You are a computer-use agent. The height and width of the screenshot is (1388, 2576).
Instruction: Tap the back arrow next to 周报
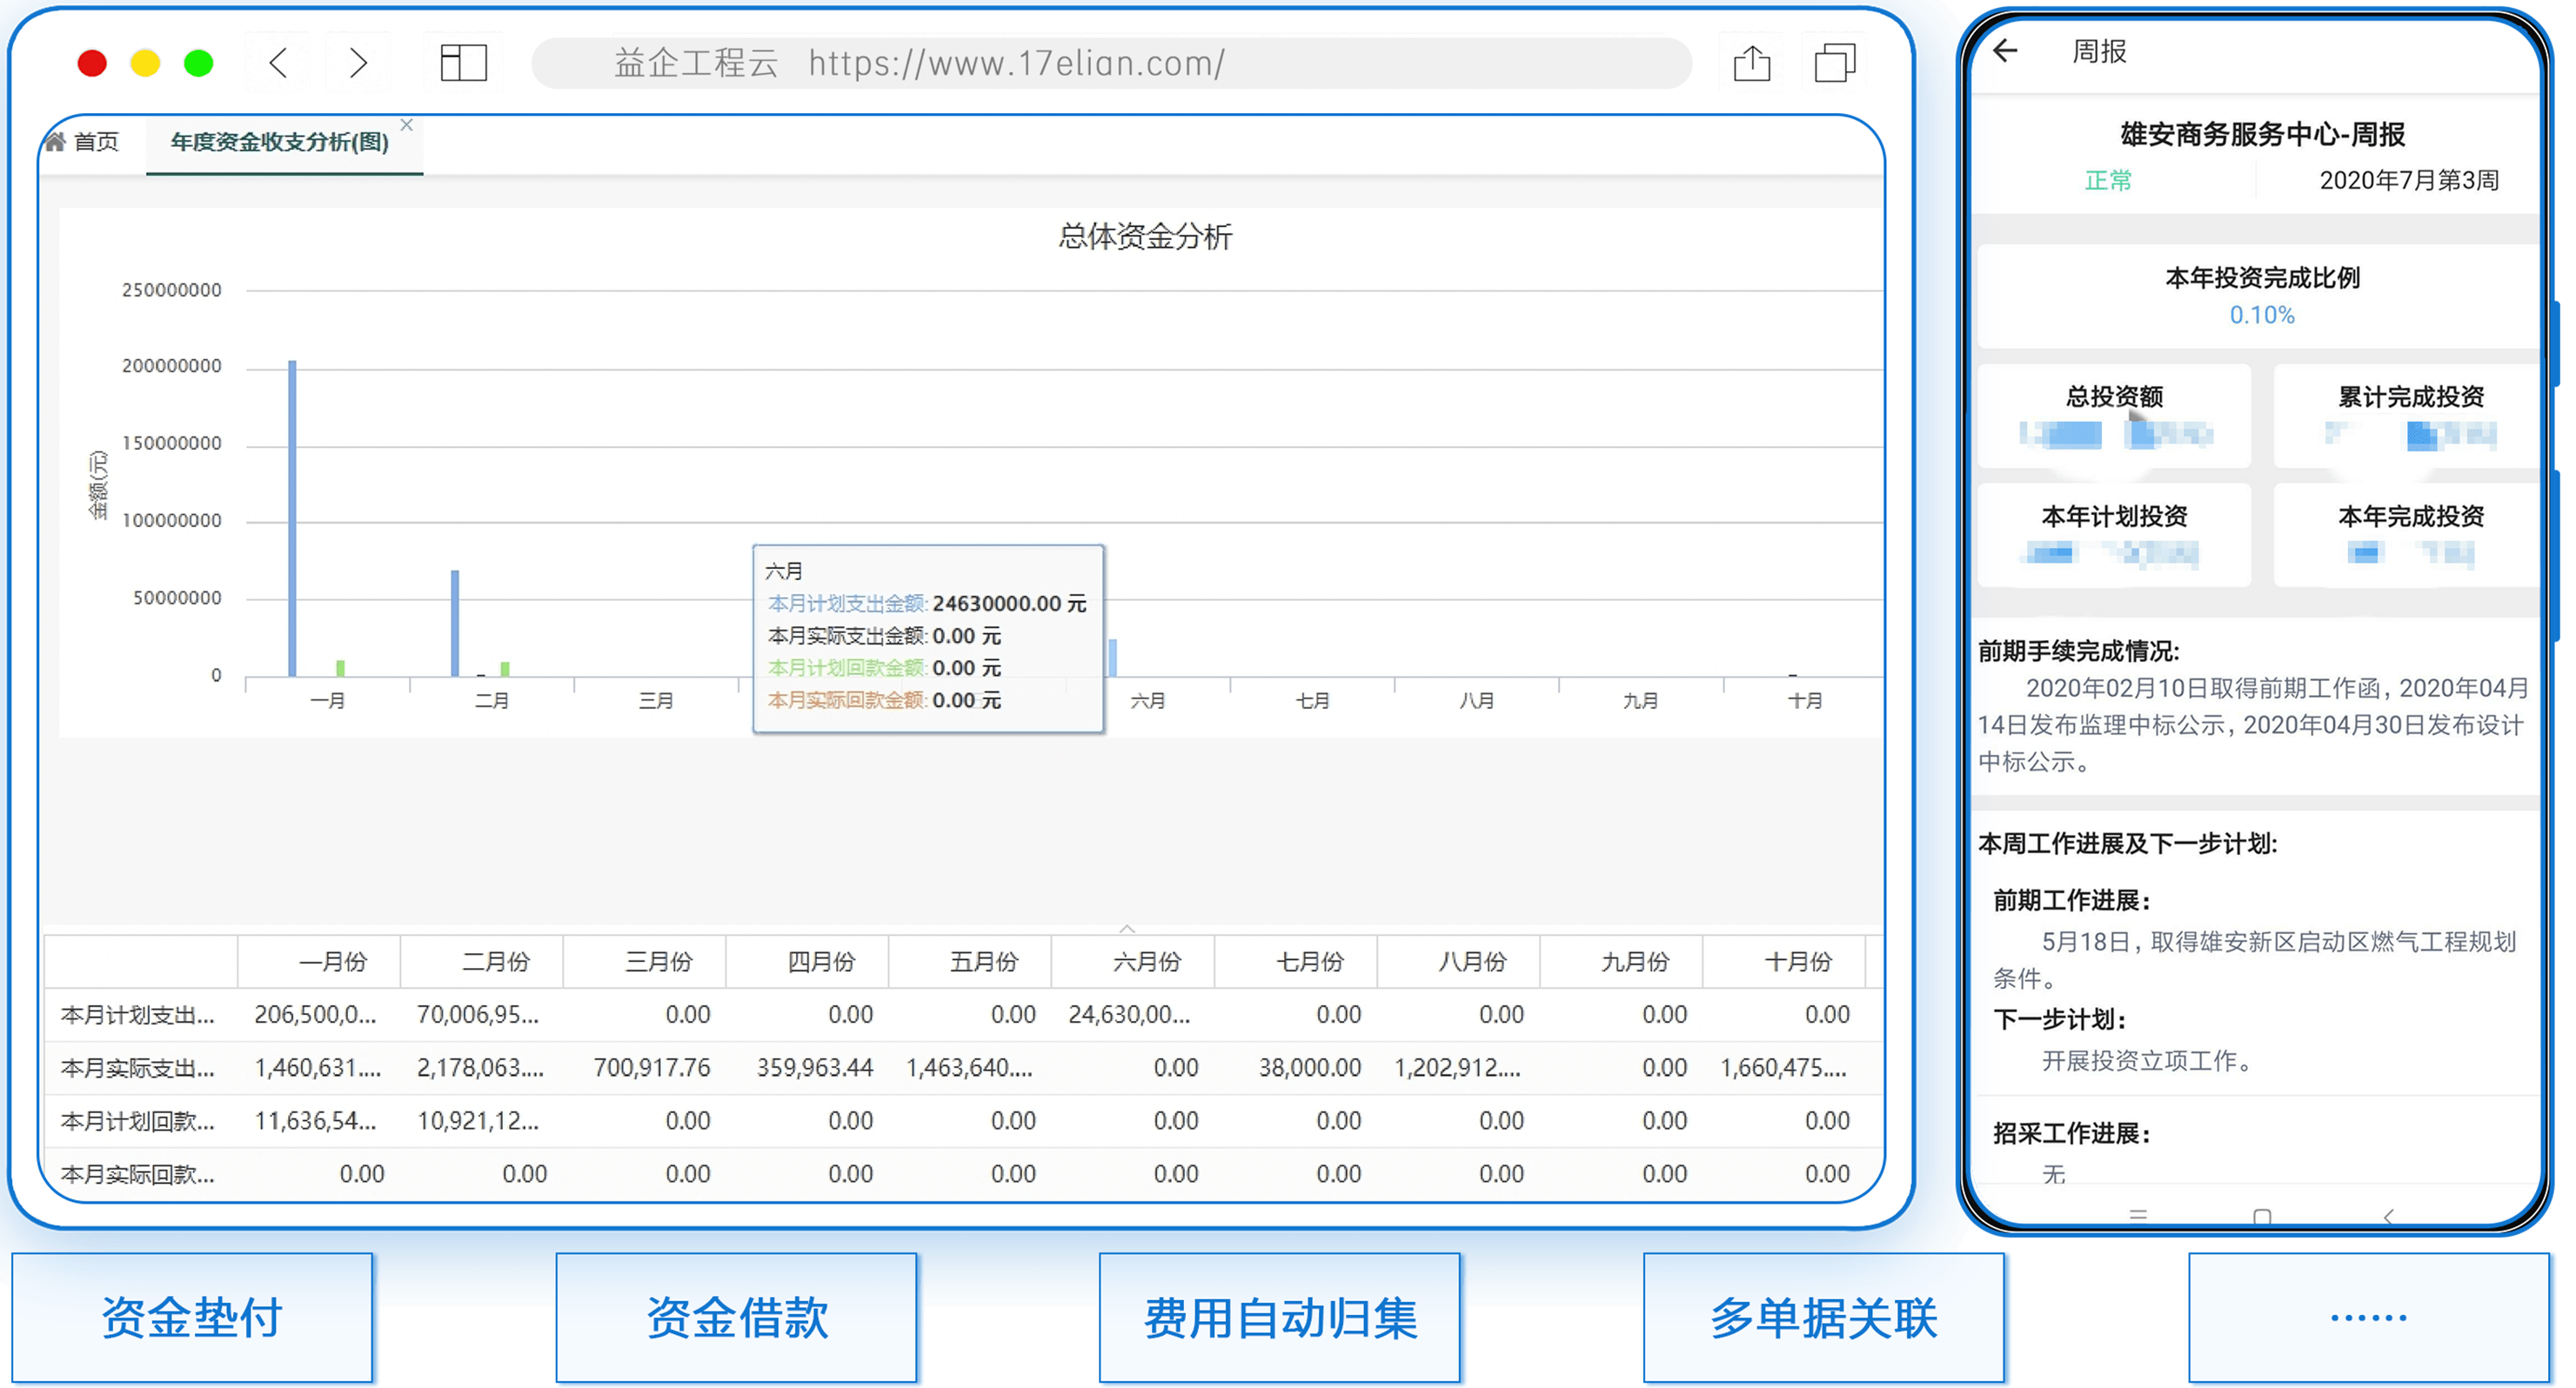coord(2005,51)
